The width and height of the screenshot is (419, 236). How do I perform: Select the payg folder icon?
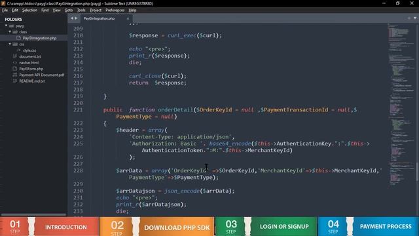pyautogui.click(x=12, y=26)
